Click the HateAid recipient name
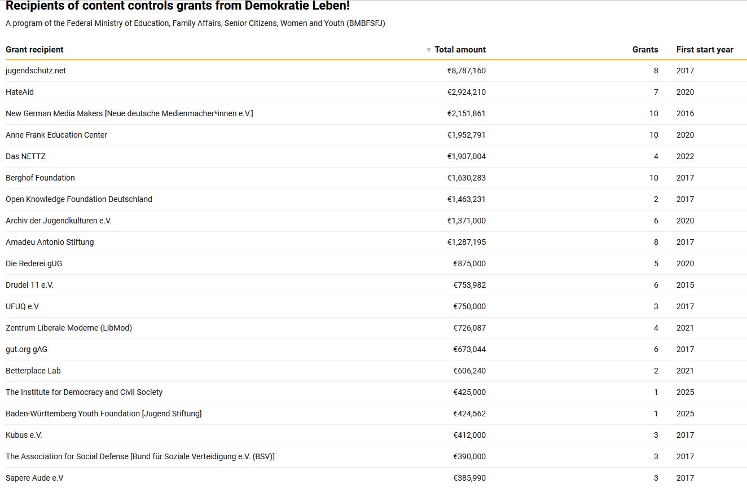The width and height of the screenshot is (747, 488). [x=20, y=92]
